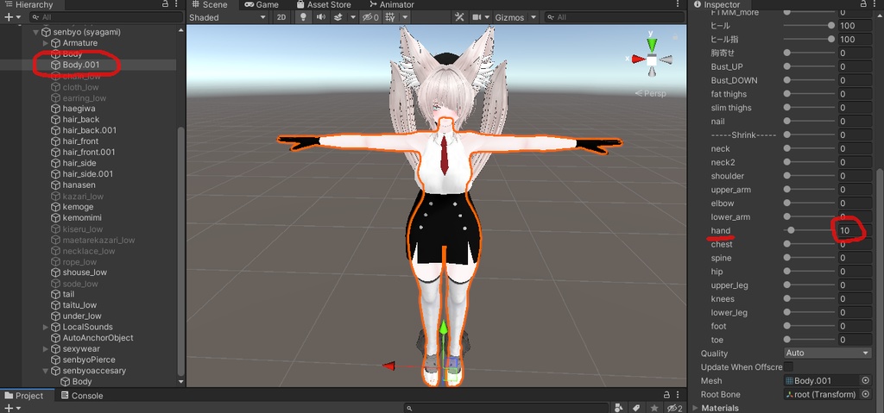Viewport: 884px width, 413px height.
Task: Open component editor tools icon
Action: point(459,17)
